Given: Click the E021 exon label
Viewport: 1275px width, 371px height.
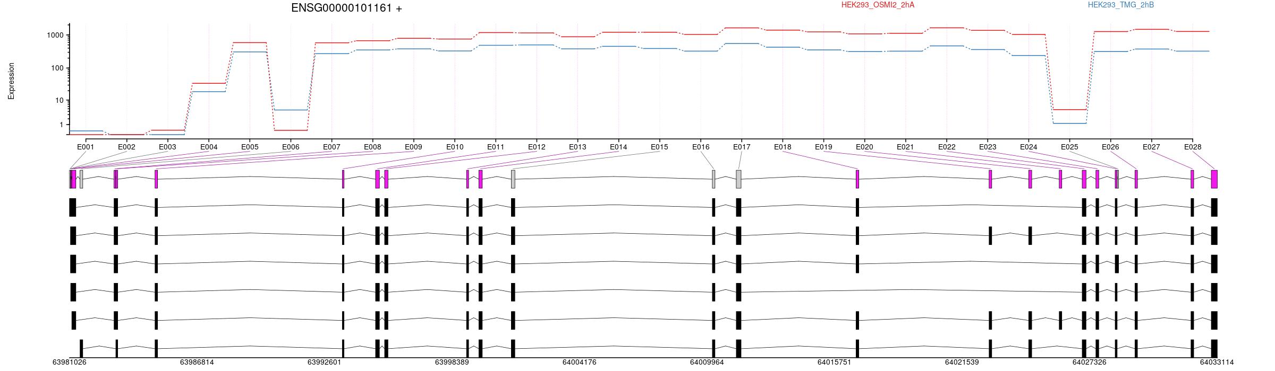Looking at the screenshot, I should point(905,147).
